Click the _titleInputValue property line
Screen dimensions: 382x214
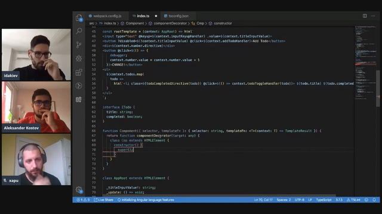[131, 188]
